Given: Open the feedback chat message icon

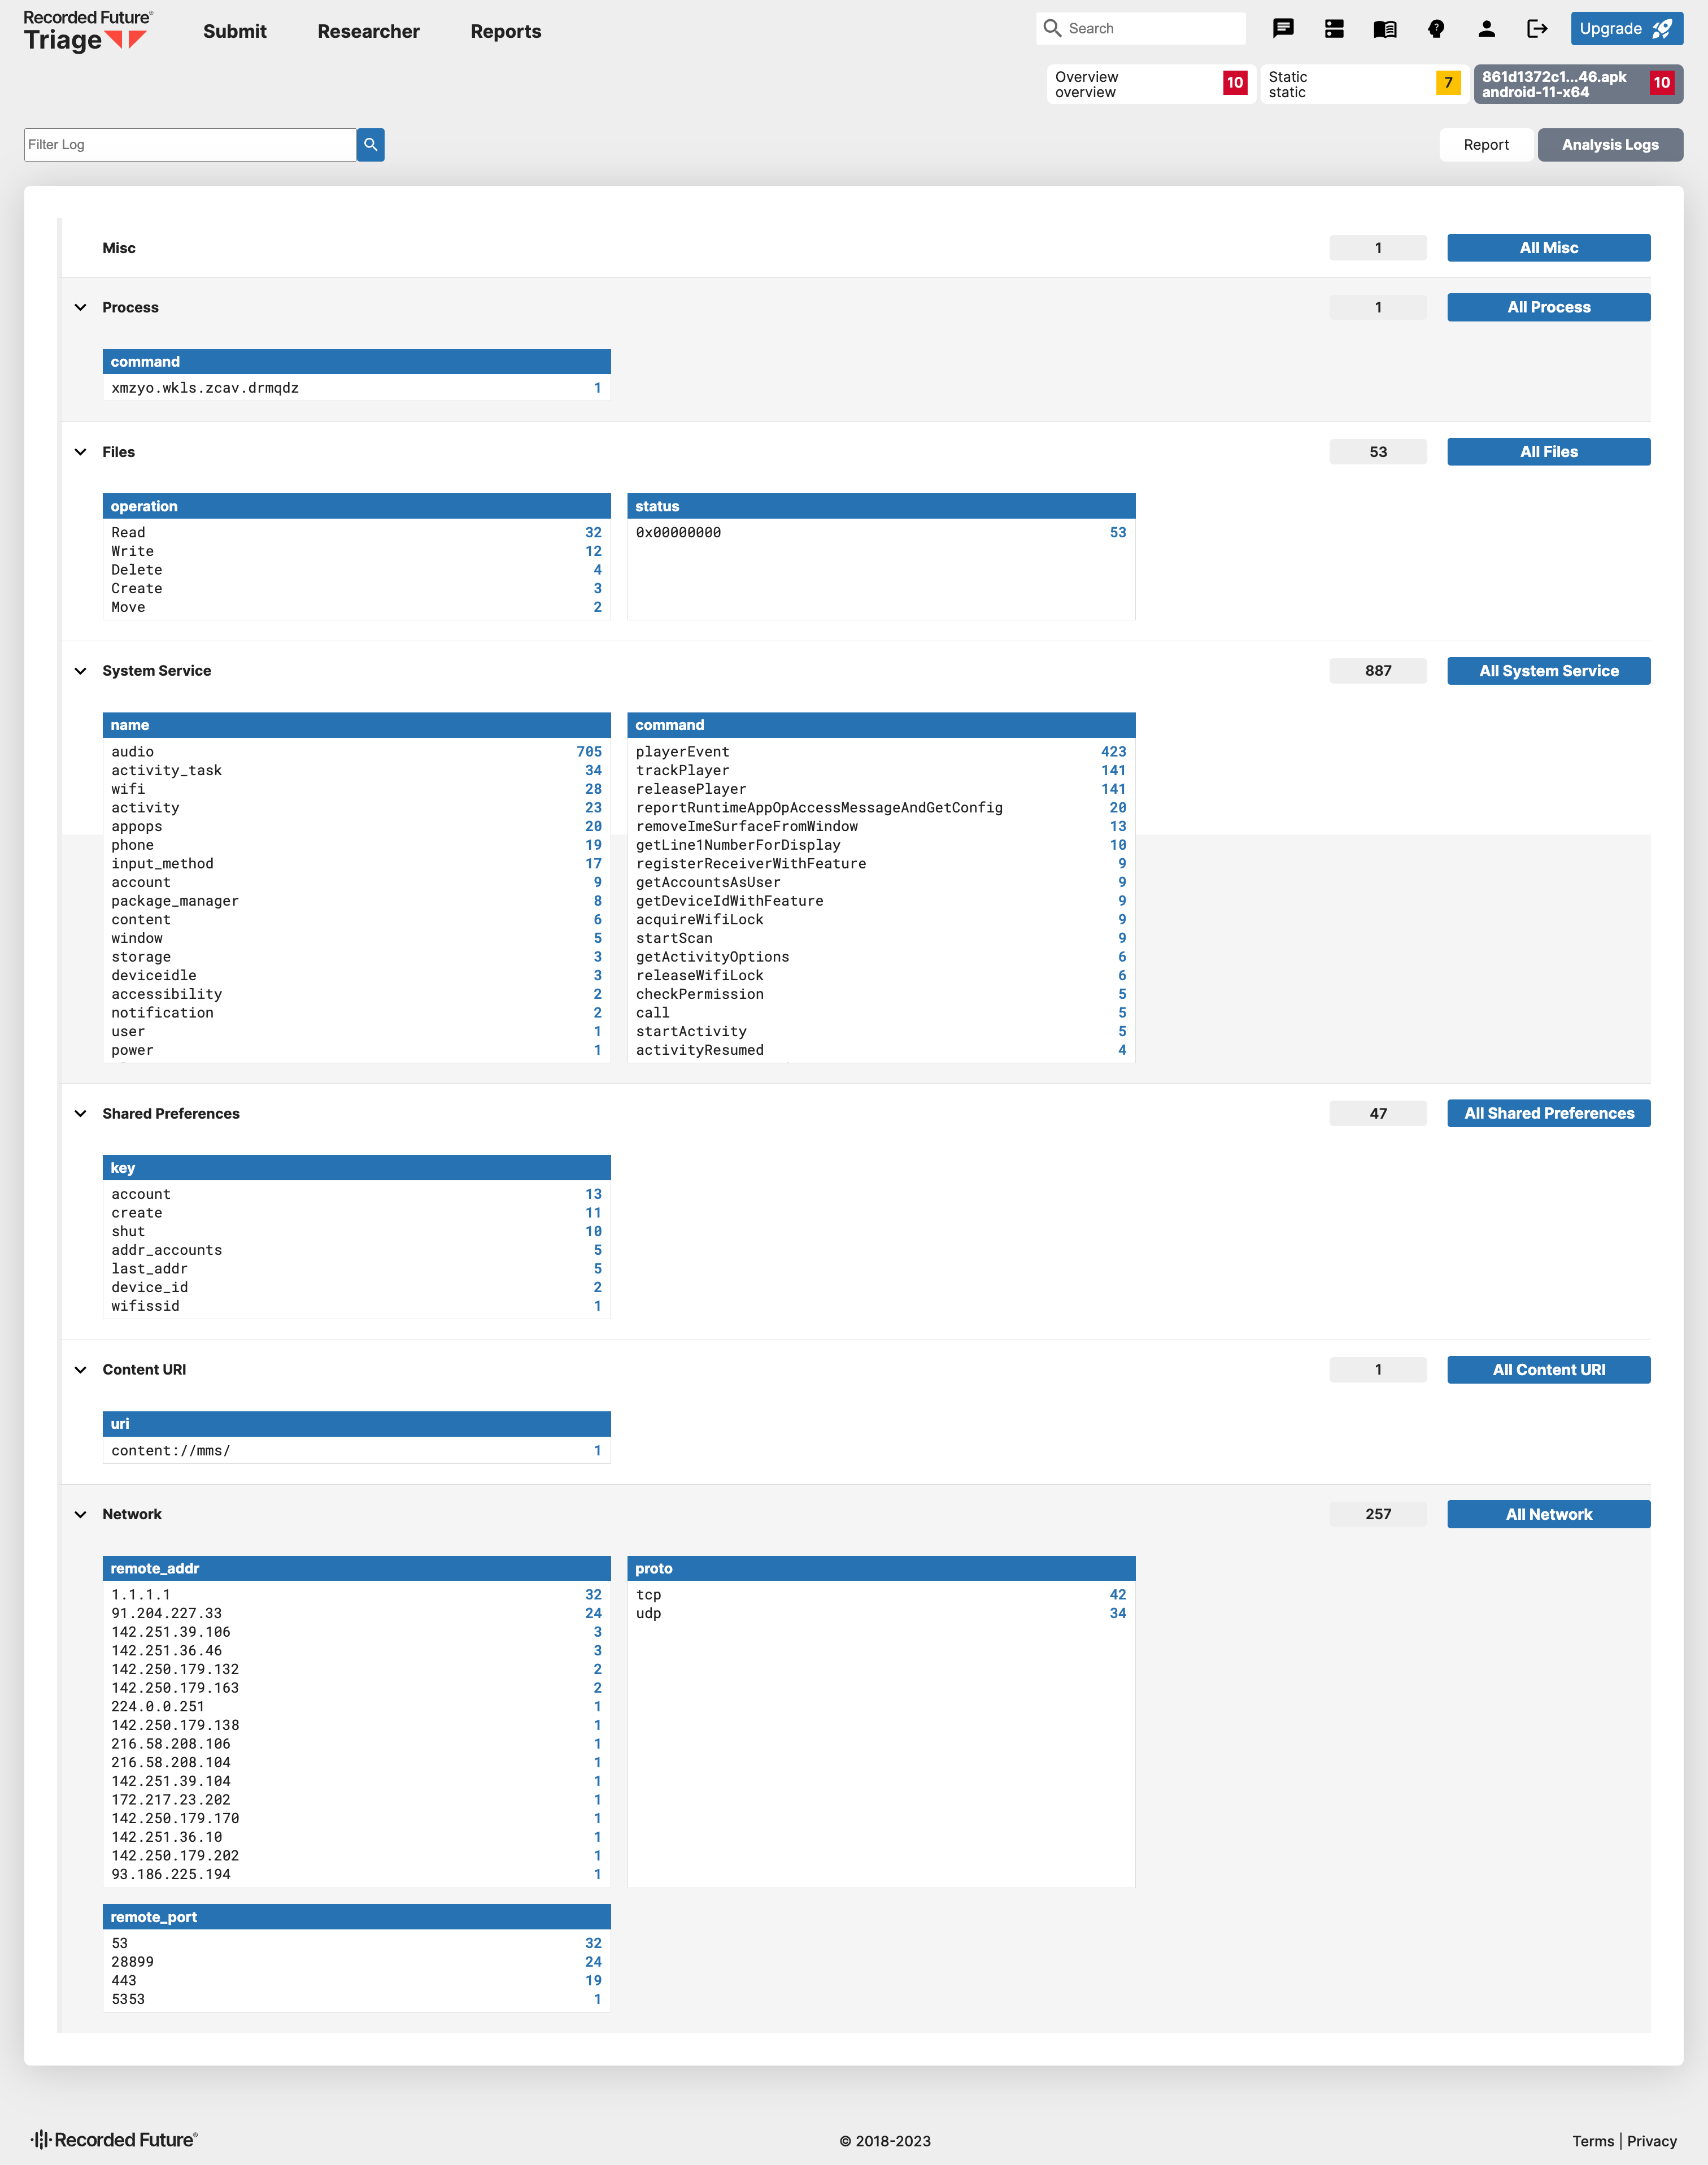Looking at the screenshot, I should click(1283, 29).
